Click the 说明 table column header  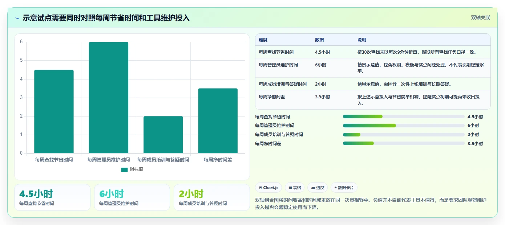pos(362,40)
